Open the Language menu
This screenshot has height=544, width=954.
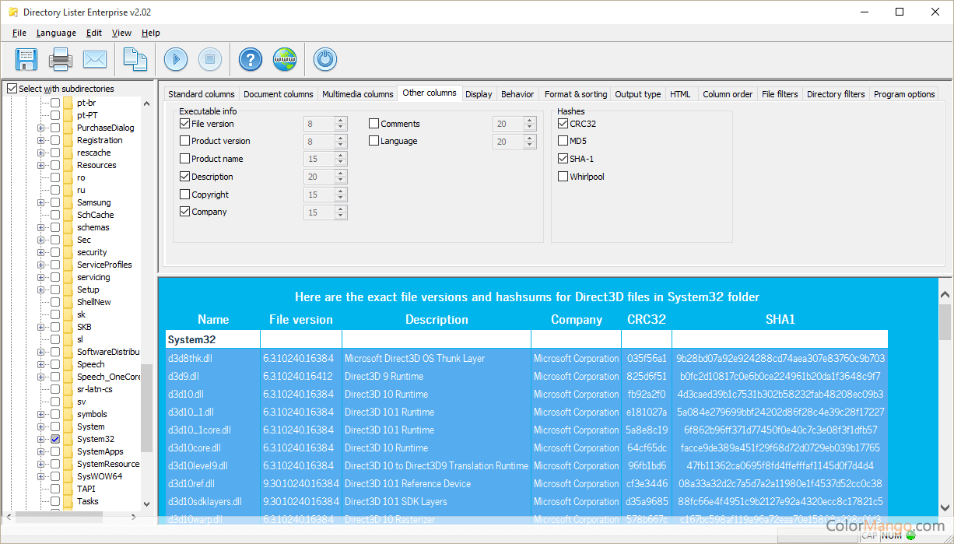[x=56, y=33]
